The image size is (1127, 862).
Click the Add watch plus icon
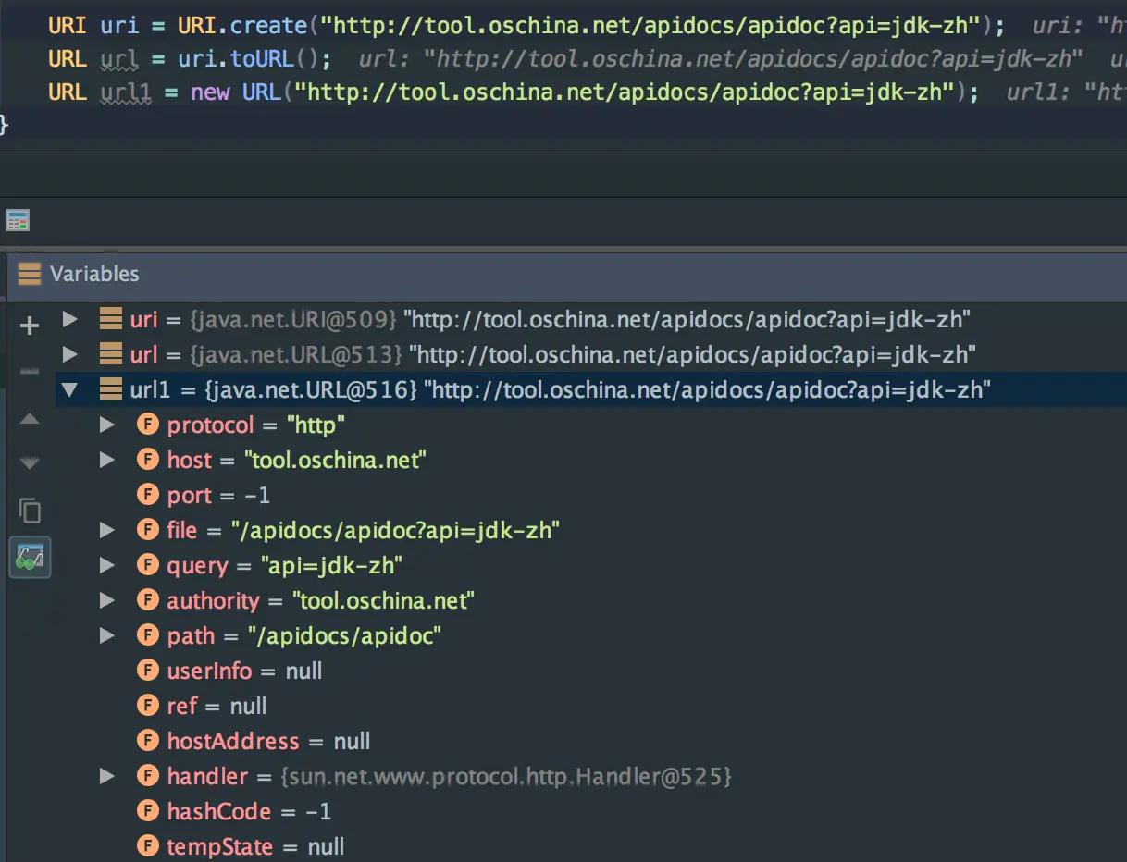pyautogui.click(x=29, y=325)
